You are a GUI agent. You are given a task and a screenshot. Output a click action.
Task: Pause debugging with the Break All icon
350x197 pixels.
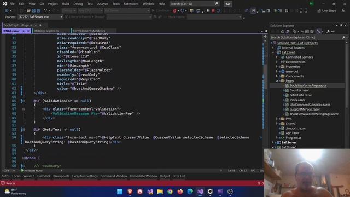[x=208, y=10]
